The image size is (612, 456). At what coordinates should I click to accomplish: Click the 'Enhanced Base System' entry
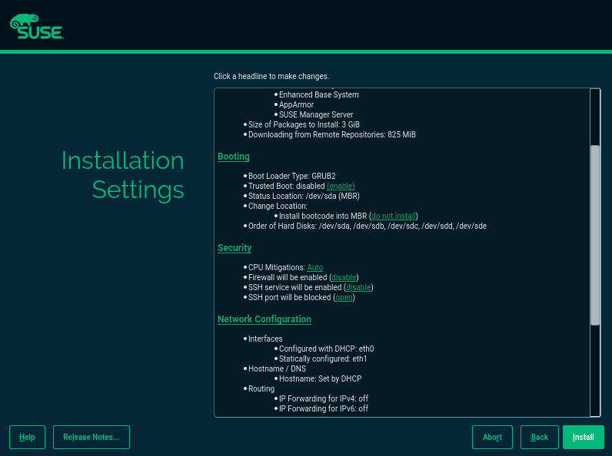318,94
